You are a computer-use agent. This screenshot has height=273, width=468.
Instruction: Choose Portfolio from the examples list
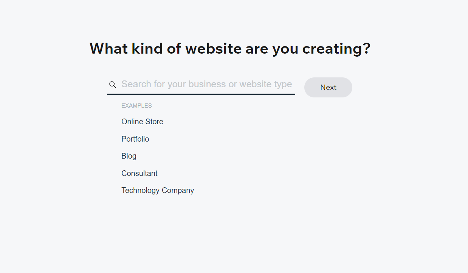(x=135, y=139)
